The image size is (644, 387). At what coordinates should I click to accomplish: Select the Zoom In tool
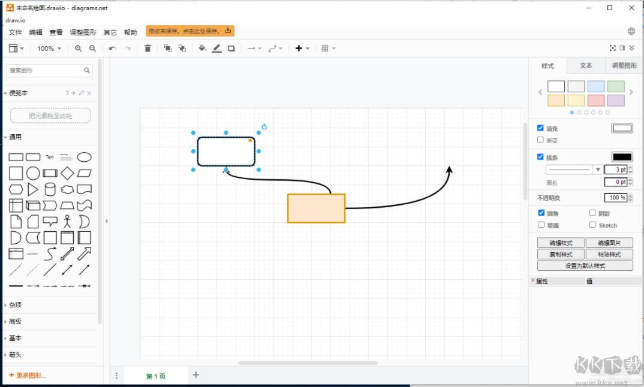point(77,49)
